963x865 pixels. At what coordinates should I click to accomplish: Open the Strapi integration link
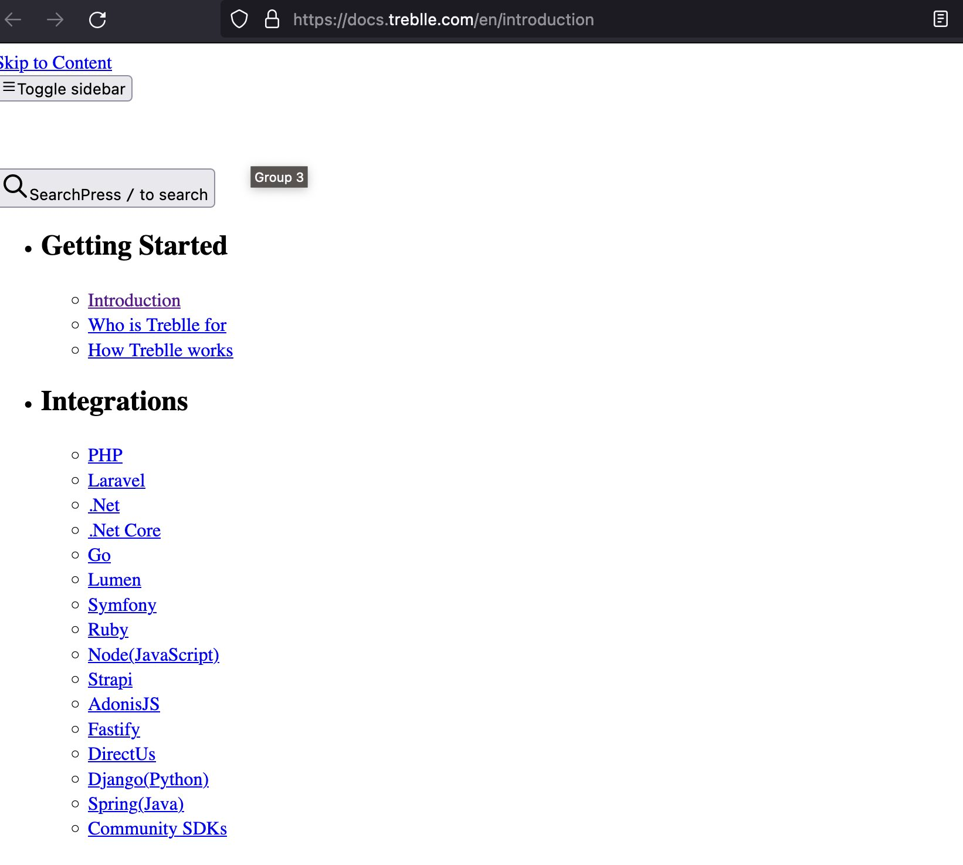click(x=110, y=680)
